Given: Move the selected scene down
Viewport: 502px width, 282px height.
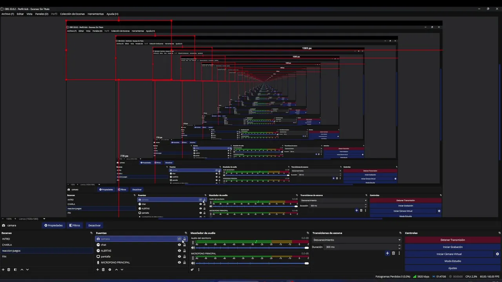Looking at the screenshot, I should pyautogui.click(x=27, y=269).
